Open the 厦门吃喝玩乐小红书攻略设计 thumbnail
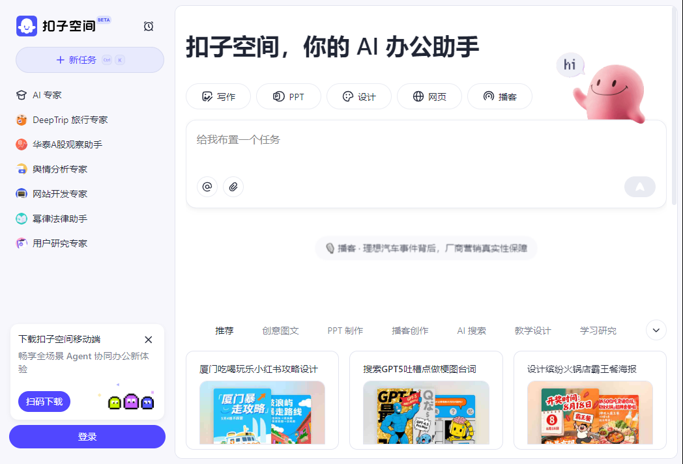The image size is (683, 464). (x=263, y=414)
